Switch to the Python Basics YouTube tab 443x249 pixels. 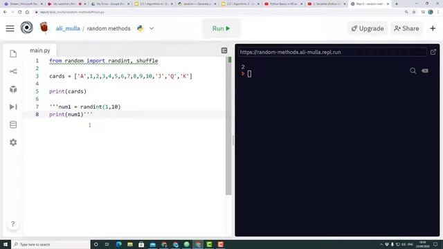283,4
